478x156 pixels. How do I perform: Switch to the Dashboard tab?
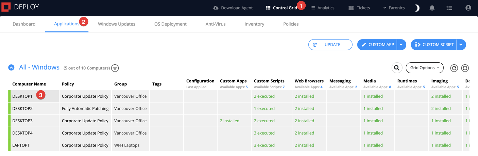click(x=24, y=24)
